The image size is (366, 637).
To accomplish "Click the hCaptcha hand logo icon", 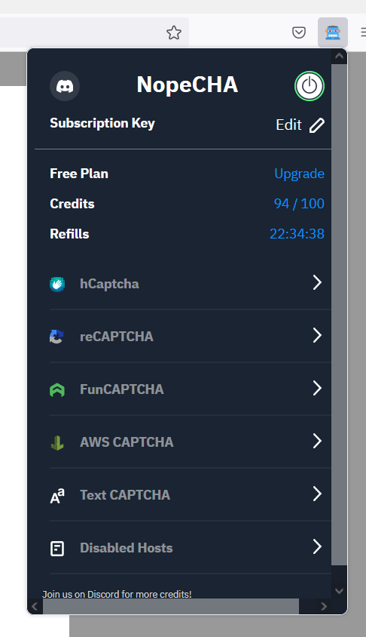I will click(57, 284).
